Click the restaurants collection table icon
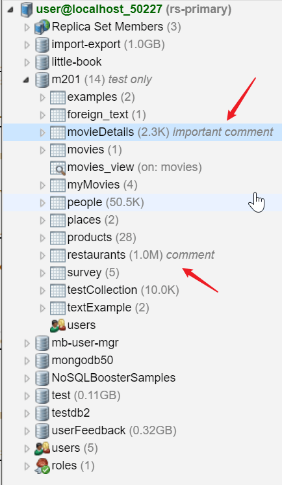The width and height of the screenshot is (282, 485). click(58, 256)
